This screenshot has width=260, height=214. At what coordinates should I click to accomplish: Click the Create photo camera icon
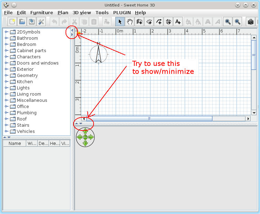[251, 22]
